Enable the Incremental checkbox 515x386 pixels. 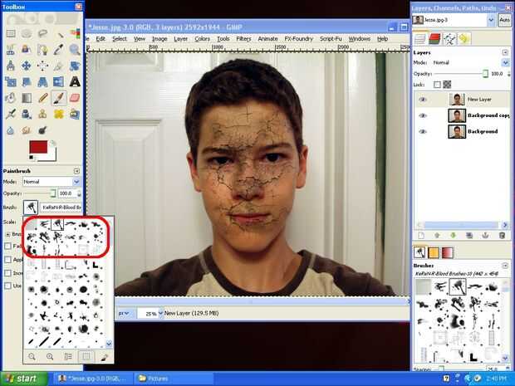(x=7, y=273)
